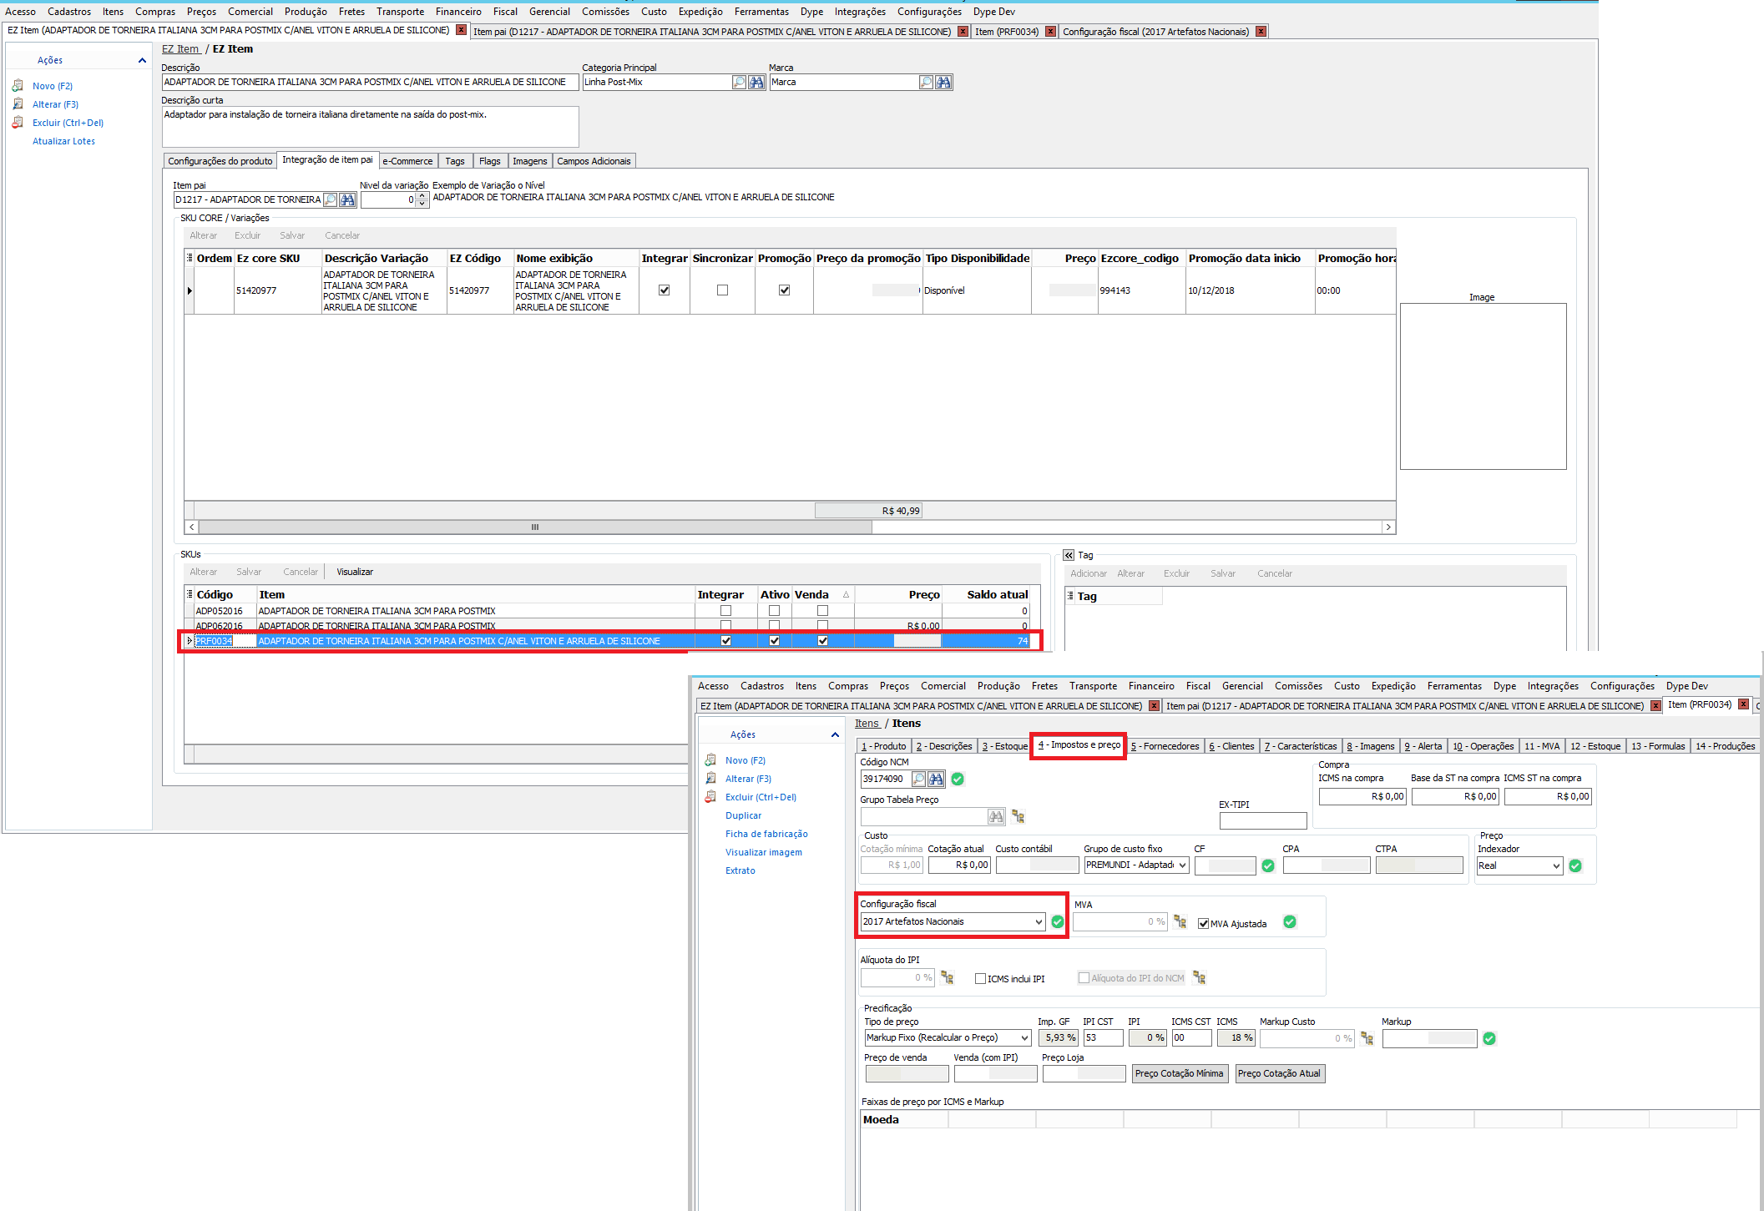Click Excluir (Ctrl+Del) in the EZ Item Ações panel

pos(68,123)
